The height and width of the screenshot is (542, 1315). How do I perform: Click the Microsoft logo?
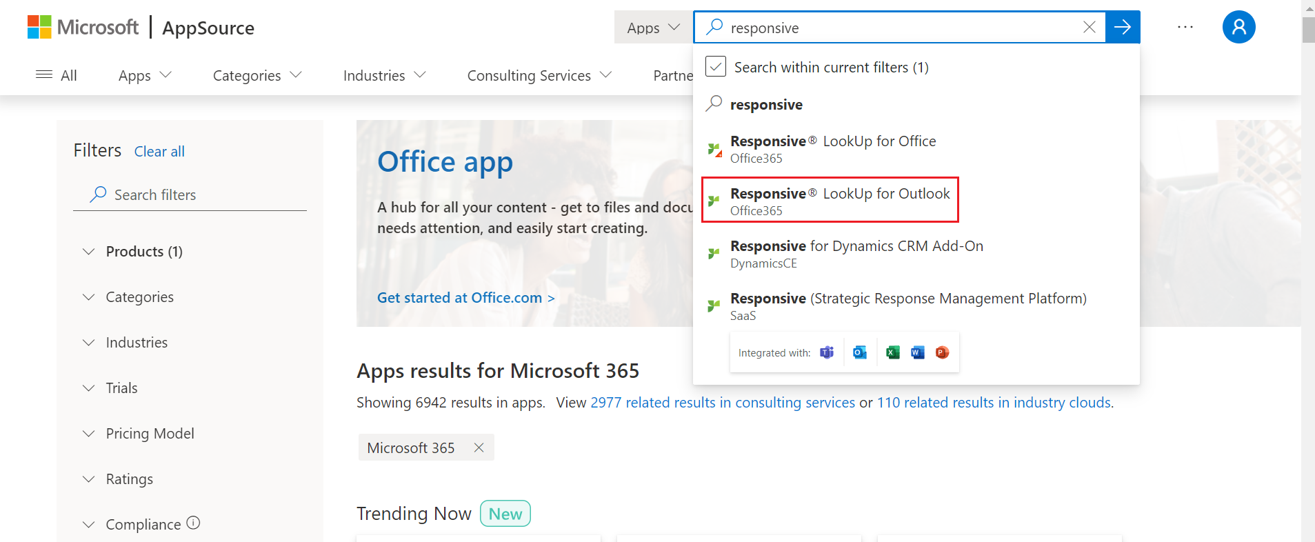click(83, 28)
